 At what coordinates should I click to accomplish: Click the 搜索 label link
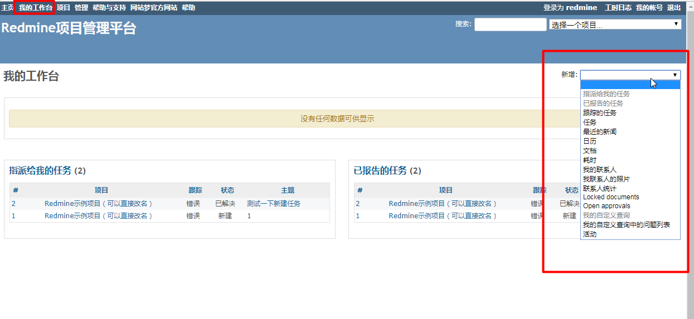coord(462,24)
